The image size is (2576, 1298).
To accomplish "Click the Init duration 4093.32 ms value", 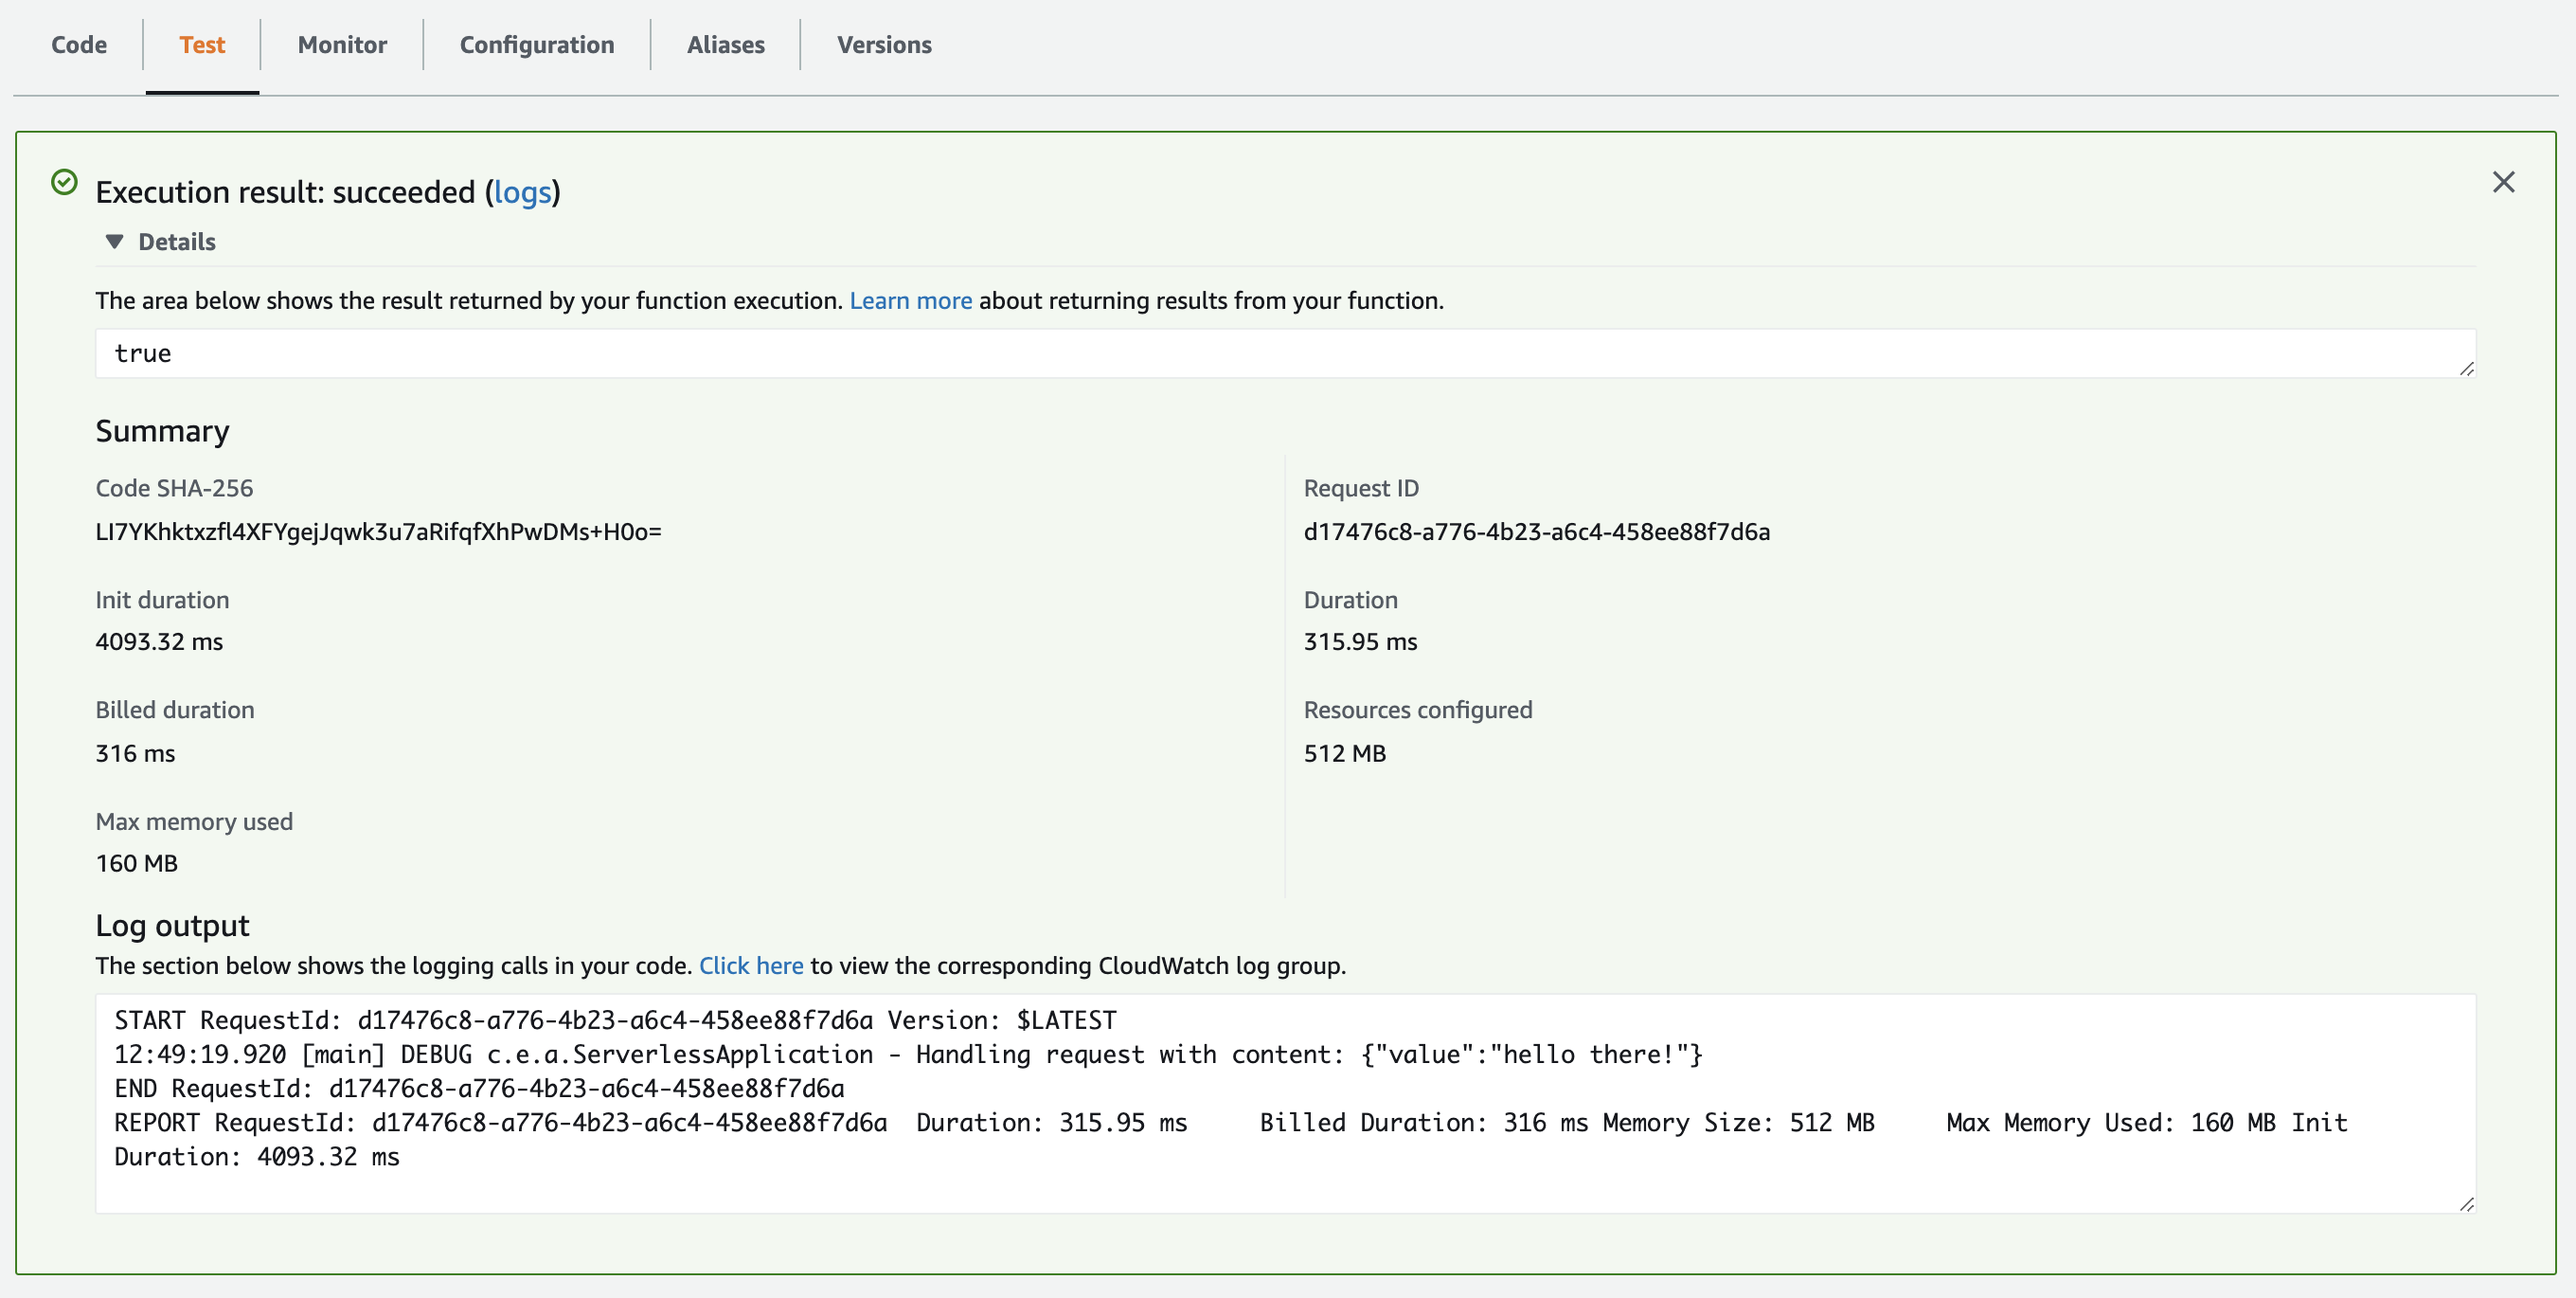I will coord(159,641).
